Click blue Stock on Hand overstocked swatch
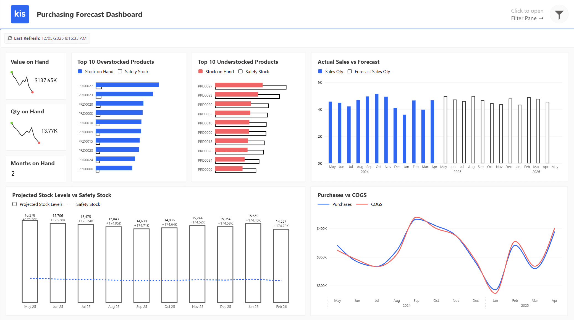 (80, 71)
